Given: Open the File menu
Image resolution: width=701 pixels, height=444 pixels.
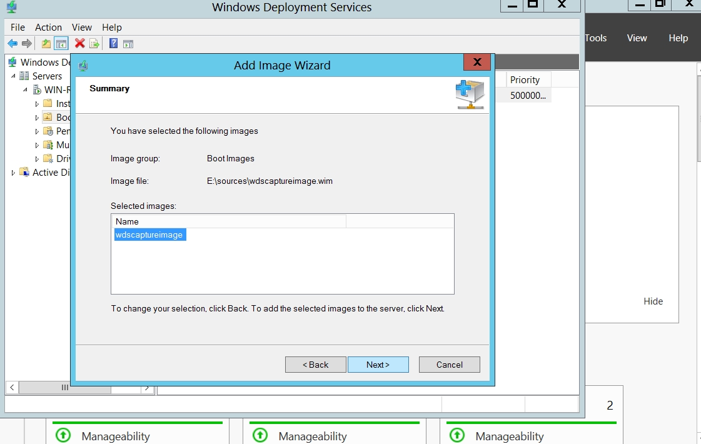Looking at the screenshot, I should [x=18, y=28].
